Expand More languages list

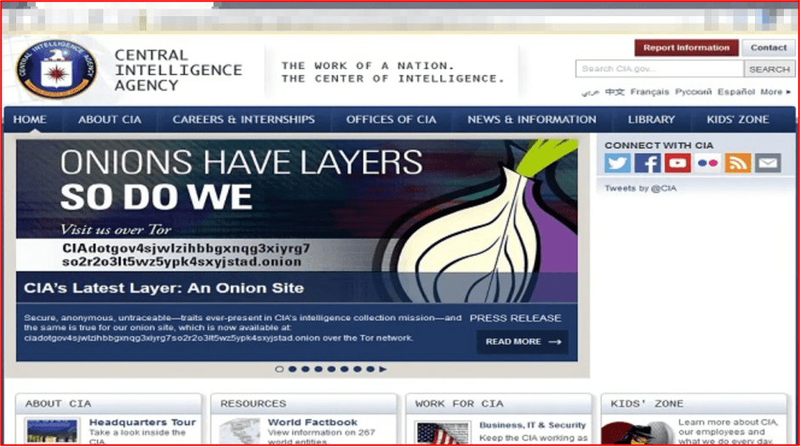[775, 93]
